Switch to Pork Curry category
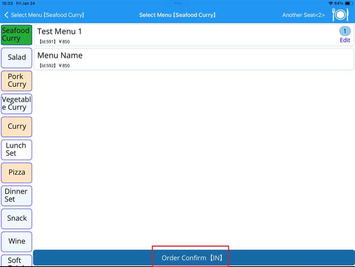 17,80
